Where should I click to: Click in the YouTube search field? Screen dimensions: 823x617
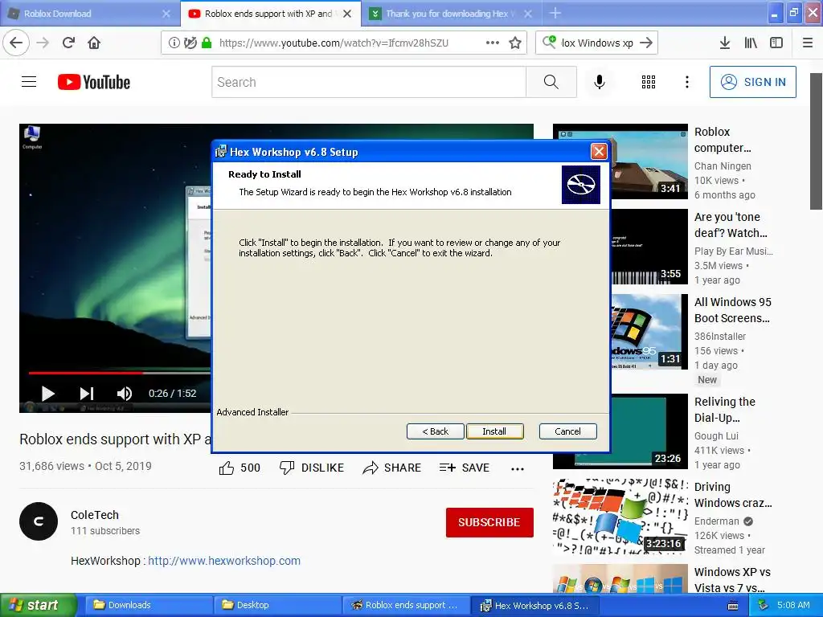coord(369,82)
